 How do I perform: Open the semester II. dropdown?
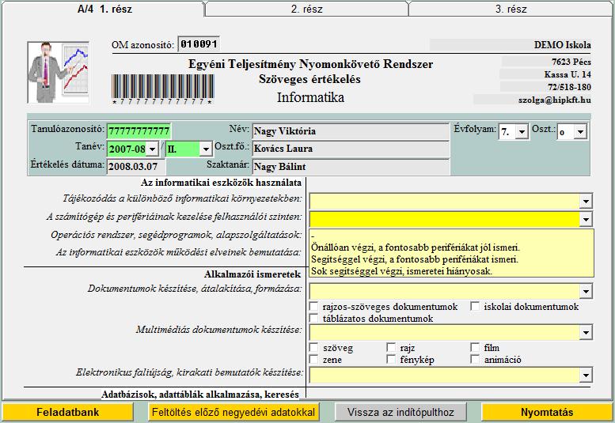(206, 149)
